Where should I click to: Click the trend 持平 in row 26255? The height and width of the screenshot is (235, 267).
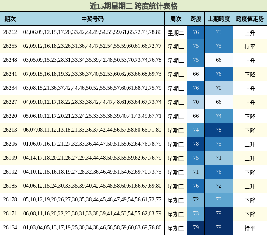pos(250,47)
